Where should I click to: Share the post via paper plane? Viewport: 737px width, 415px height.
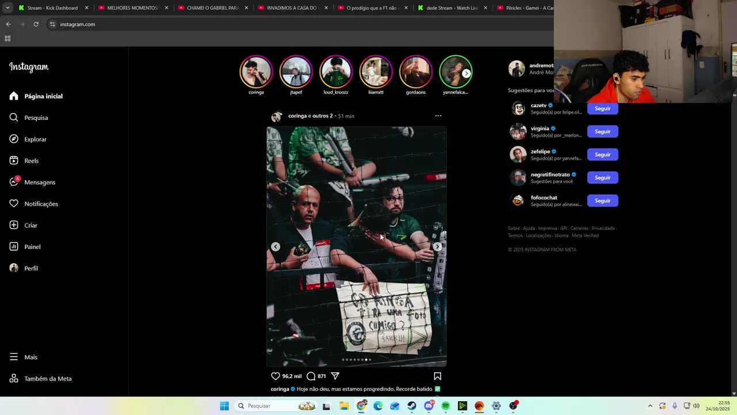335,376
